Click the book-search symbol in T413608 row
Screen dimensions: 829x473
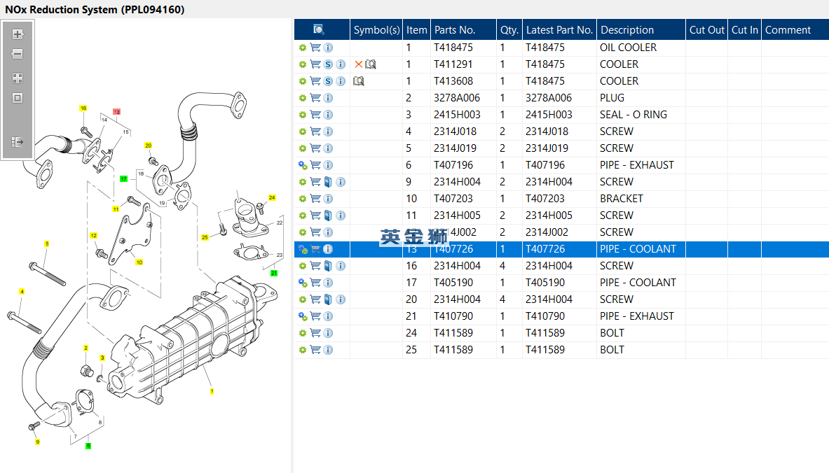359,81
